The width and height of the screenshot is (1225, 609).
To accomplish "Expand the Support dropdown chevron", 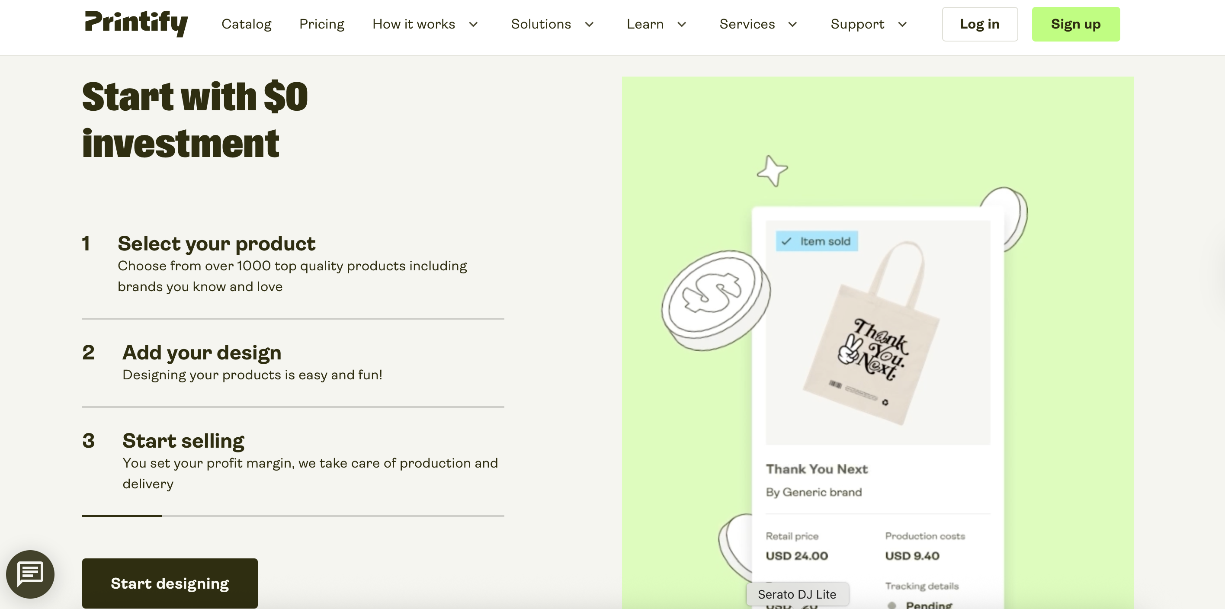I will [903, 25].
